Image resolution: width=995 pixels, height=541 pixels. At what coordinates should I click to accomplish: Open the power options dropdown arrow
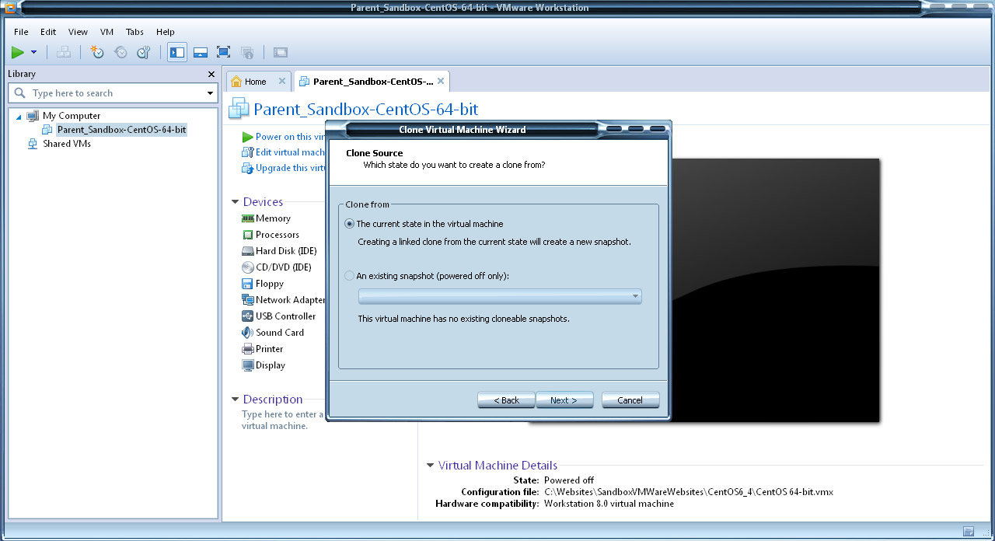tap(33, 53)
